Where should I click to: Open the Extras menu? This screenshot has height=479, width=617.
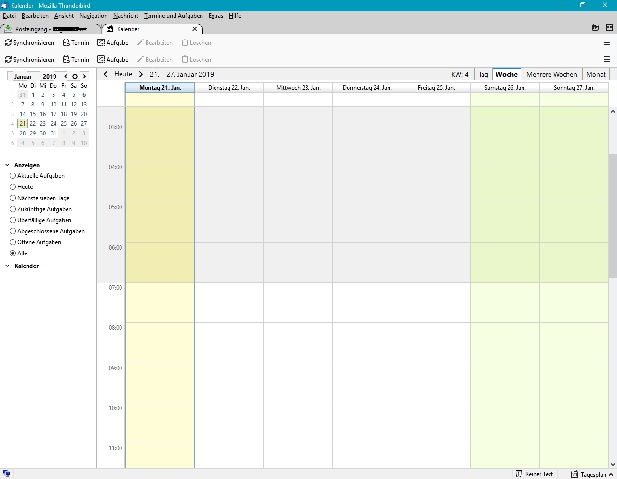(x=215, y=16)
